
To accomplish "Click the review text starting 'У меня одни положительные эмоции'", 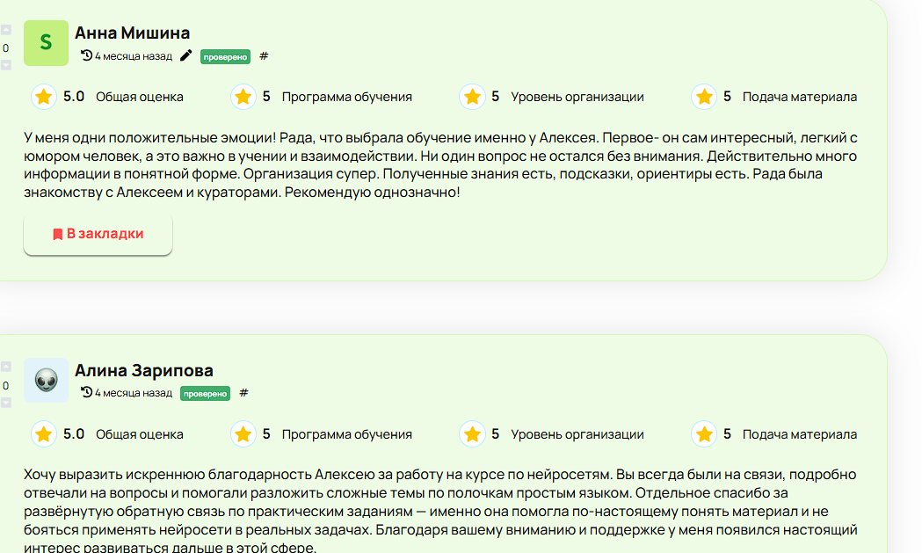I will coord(440,164).
